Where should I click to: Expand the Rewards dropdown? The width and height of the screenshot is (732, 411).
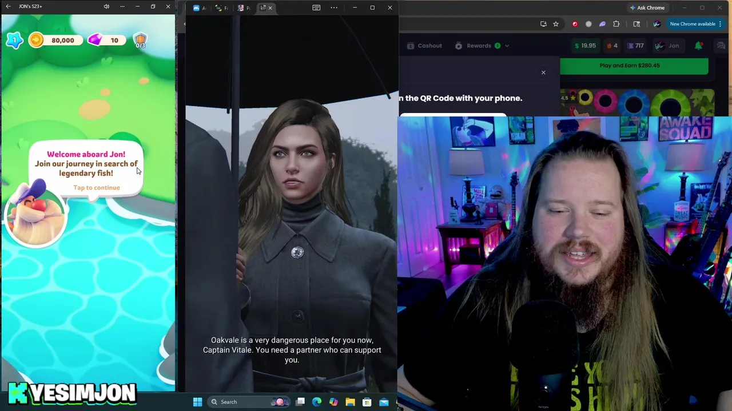coord(482,46)
